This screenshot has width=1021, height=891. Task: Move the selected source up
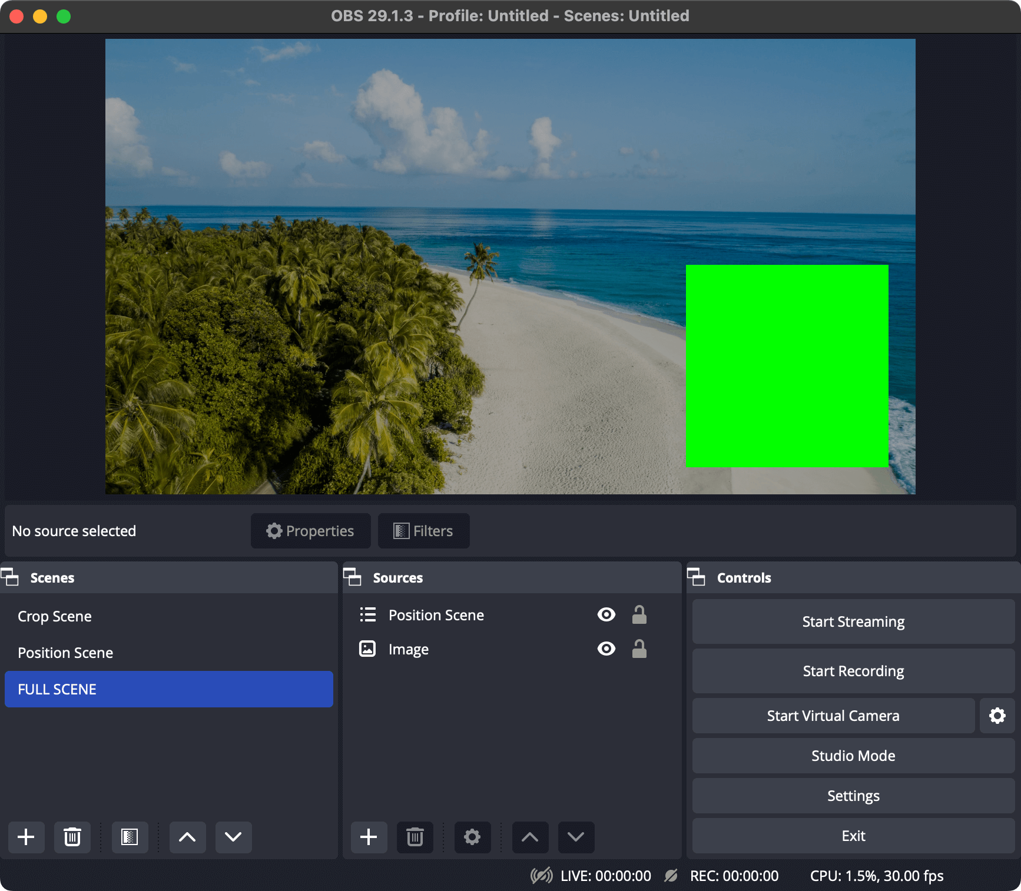point(529,837)
